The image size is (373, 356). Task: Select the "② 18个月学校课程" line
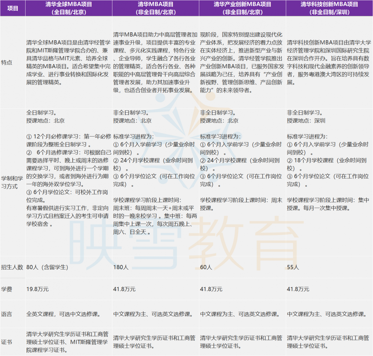[x=327, y=164]
